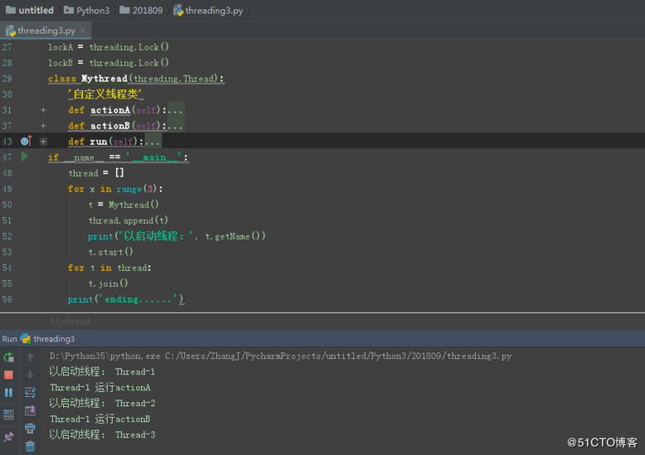645x455 pixels.
Task: Click the '自定义线程类' docstring
Action: click(106, 94)
